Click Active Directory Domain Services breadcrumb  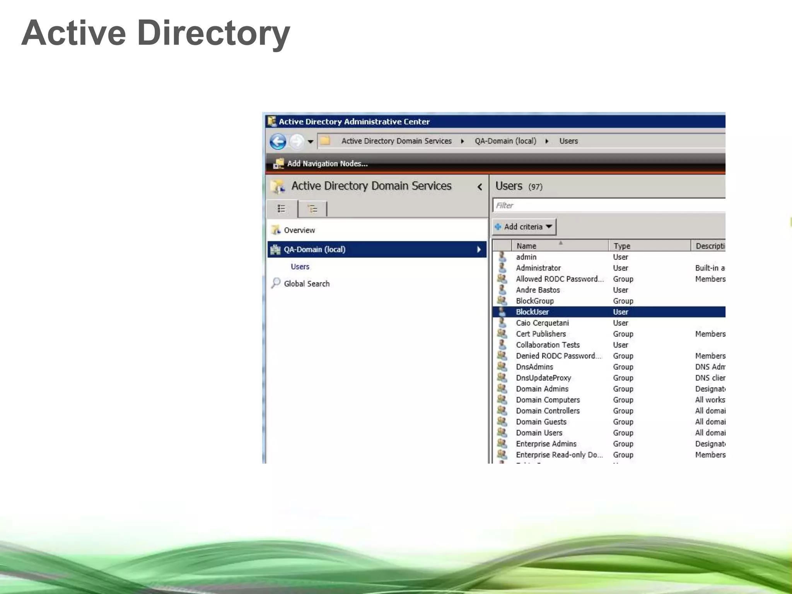(x=396, y=141)
